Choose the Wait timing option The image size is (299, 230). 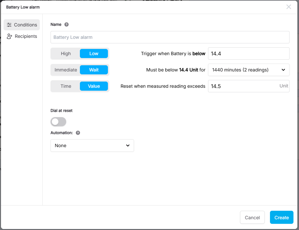(x=94, y=70)
